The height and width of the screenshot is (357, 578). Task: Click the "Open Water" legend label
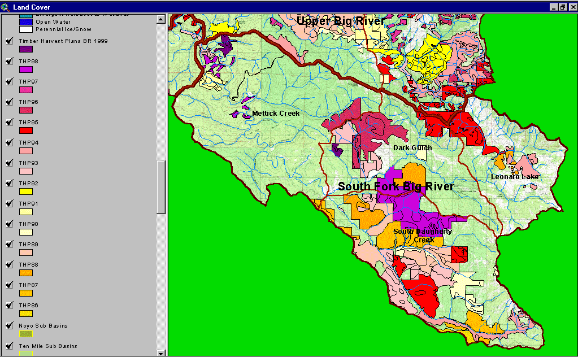[x=53, y=21]
